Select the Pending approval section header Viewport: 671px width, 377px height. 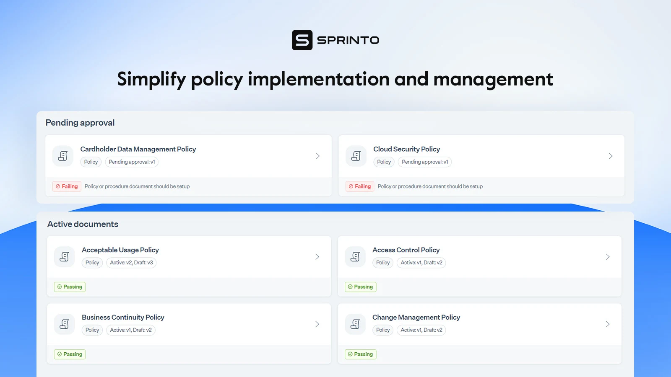(x=80, y=123)
